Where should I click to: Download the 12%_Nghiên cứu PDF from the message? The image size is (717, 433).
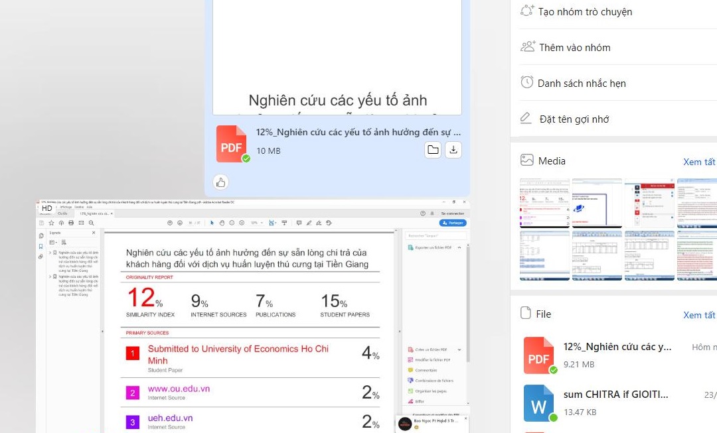[x=453, y=150]
